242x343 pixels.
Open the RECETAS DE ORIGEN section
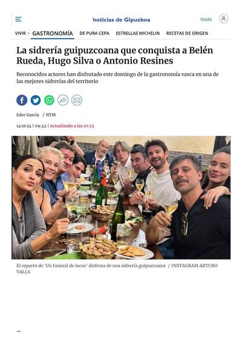click(187, 33)
